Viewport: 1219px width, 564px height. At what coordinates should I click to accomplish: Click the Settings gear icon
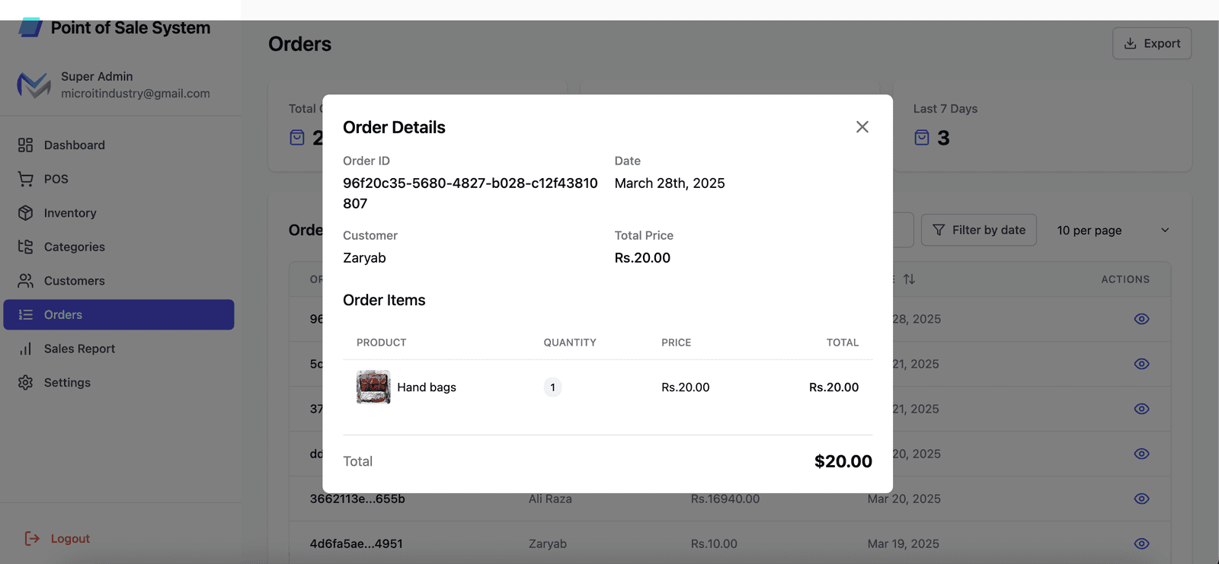26,382
